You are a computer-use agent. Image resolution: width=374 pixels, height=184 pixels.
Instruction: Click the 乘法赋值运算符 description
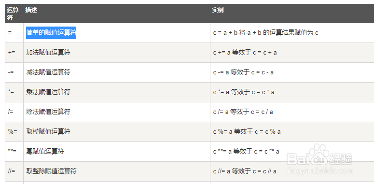(x=48, y=92)
